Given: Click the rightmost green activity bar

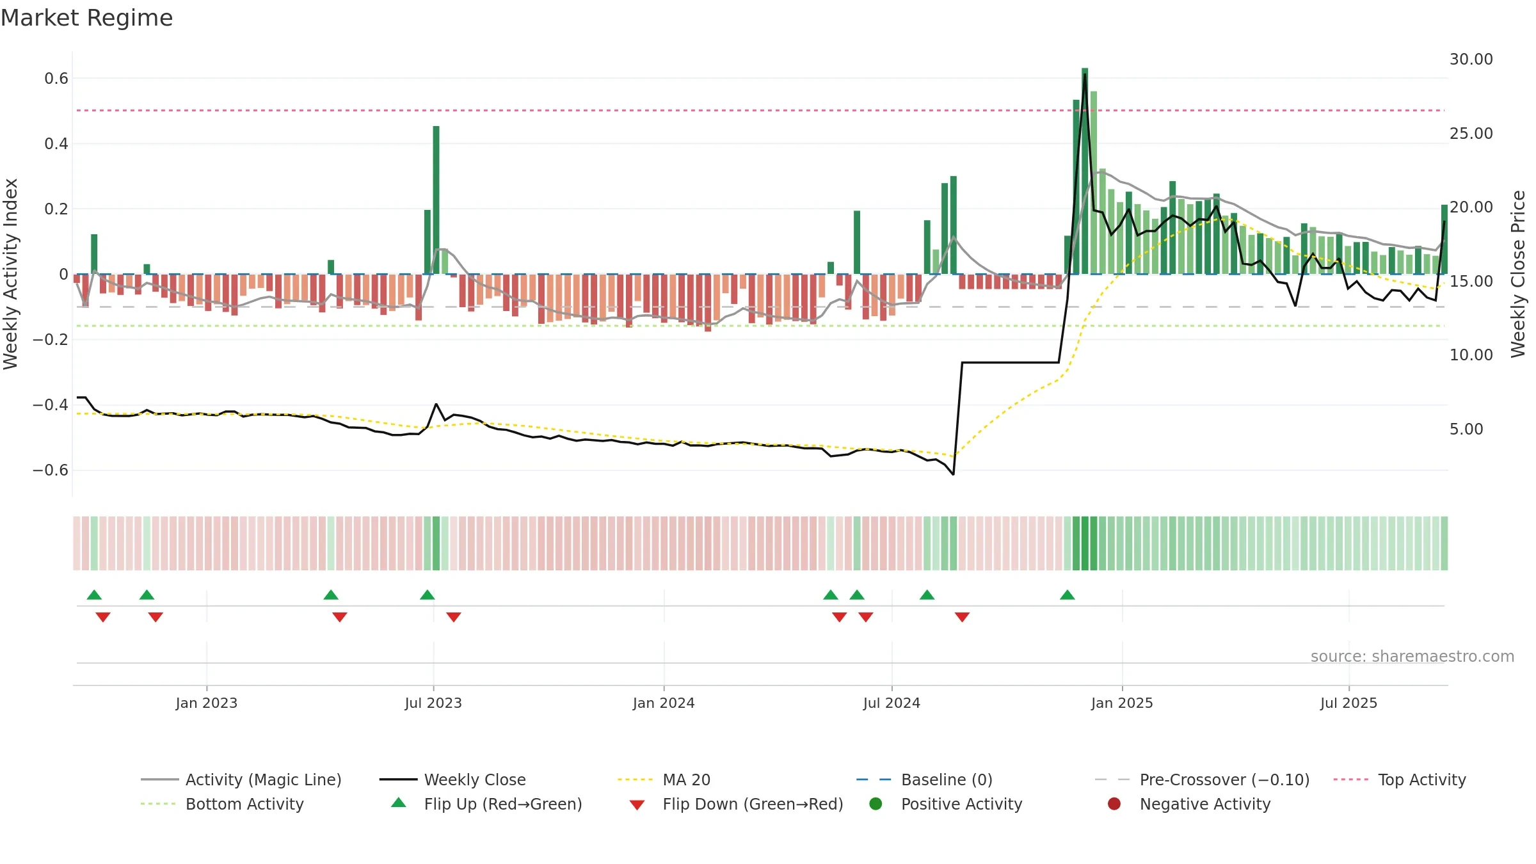Looking at the screenshot, I should click(x=1444, y=239).
